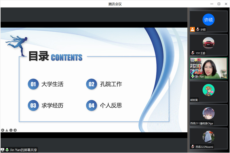Click the green microphone icon in share label

7,150
